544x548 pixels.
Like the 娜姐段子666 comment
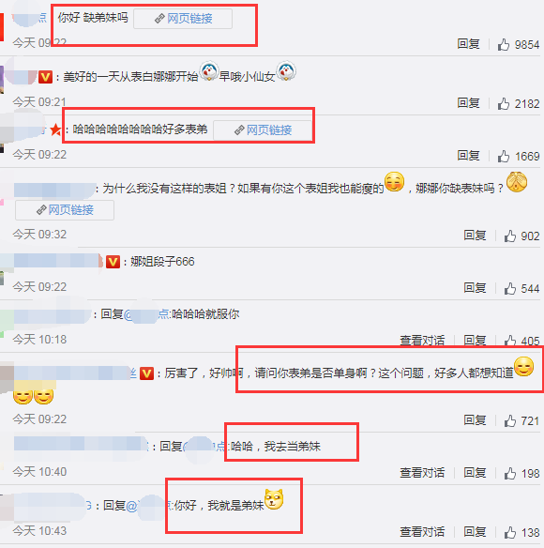tap(509, 289)
